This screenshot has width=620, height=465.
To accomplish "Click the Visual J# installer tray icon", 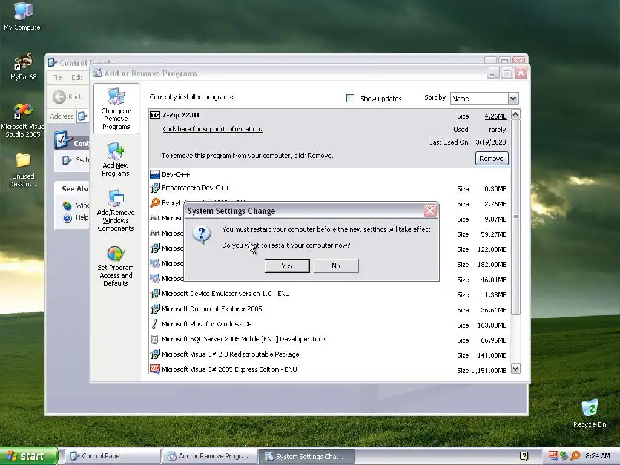I will tap(553, 456).
